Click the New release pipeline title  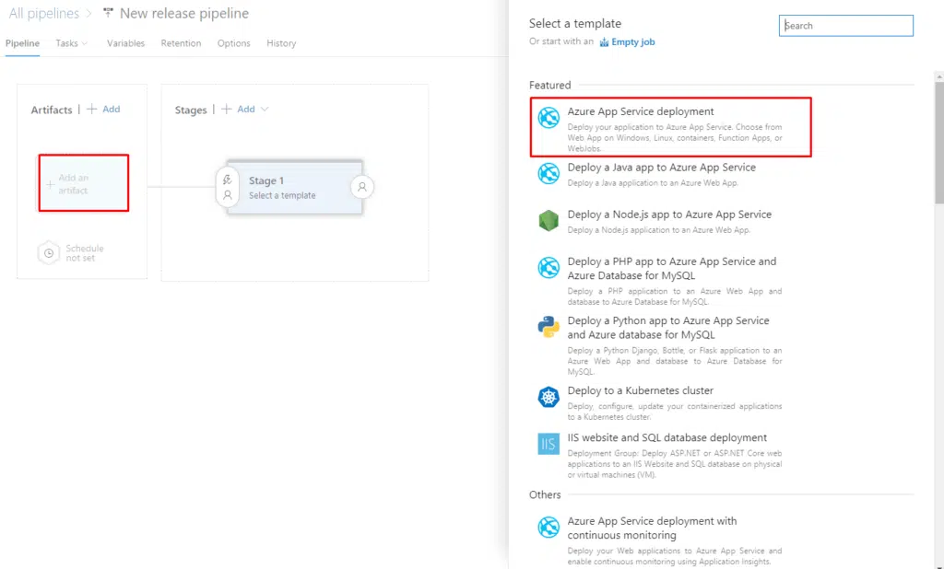[184, 13]
